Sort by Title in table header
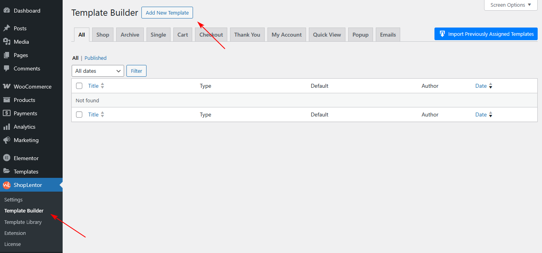This screenshot has width=542, height=253. (x=93, y=86)
